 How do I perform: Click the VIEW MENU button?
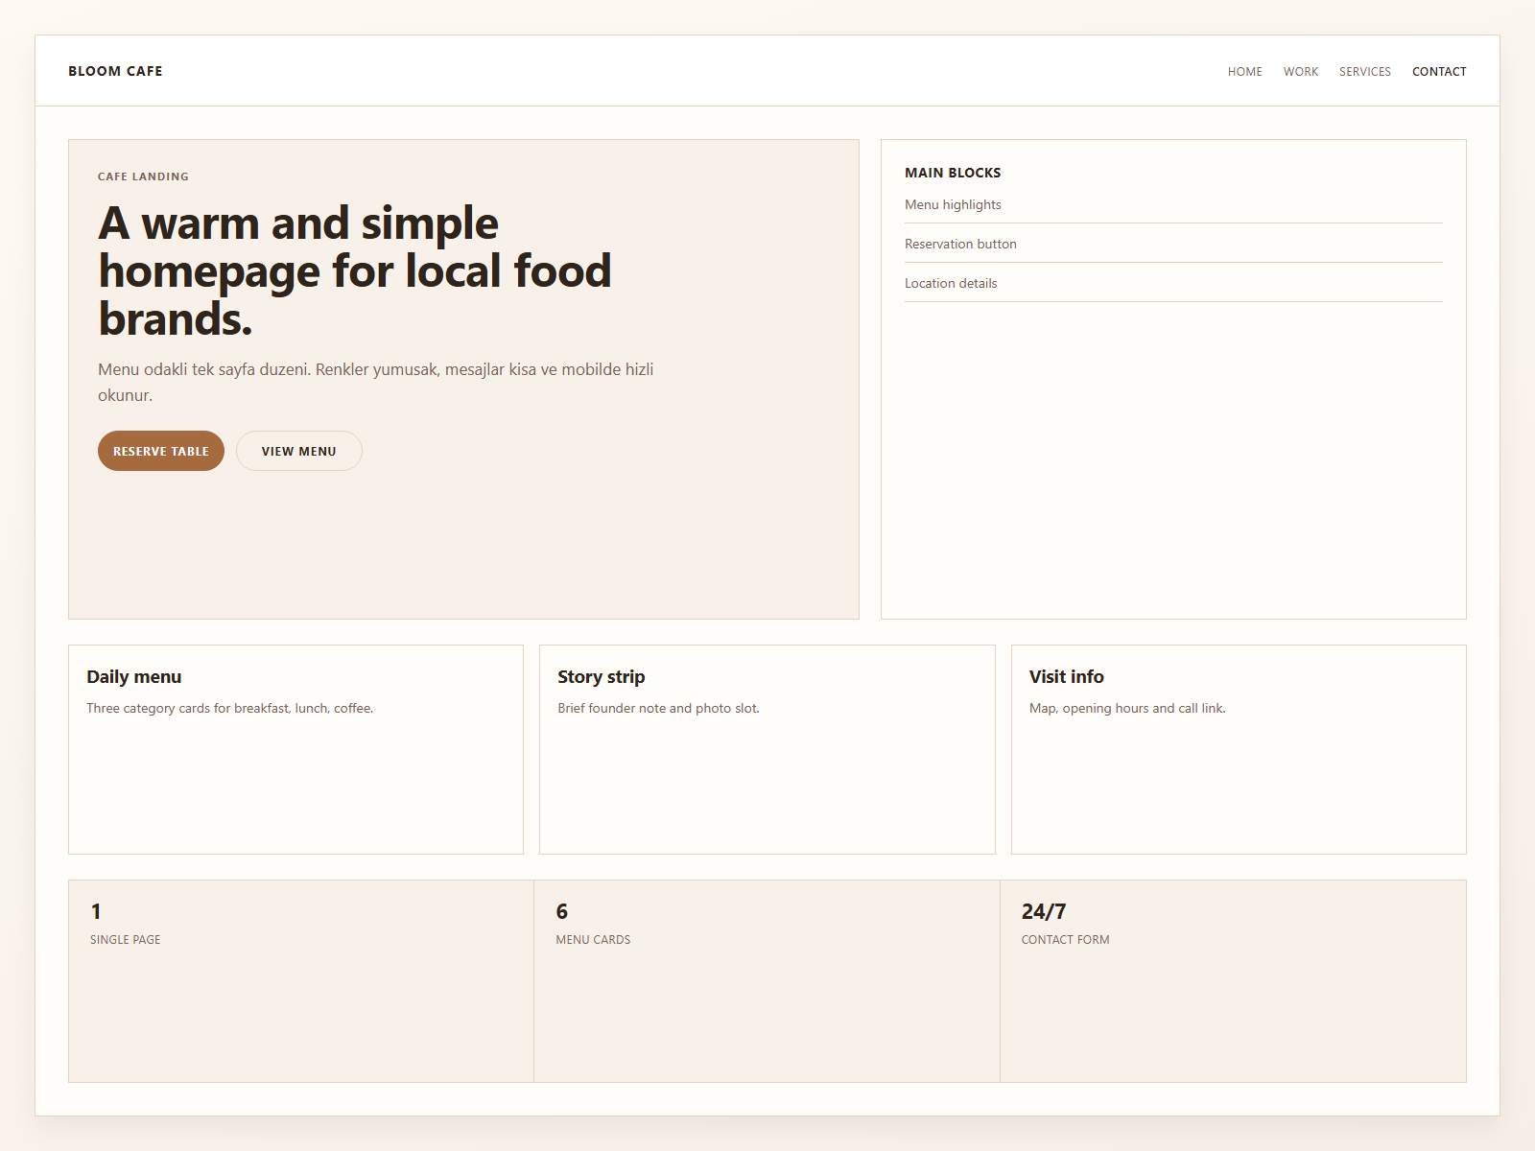(x=298, y=451)
